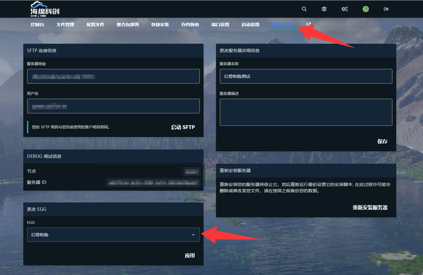Click the external link icon in nav bar
423x275 pixels.
[309, 24]
